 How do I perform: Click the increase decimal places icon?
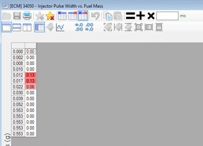pyautogui.click(x=79, y=27)
